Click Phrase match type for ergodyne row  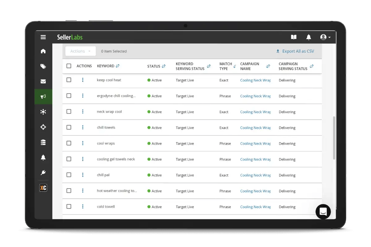coord(225,96)
